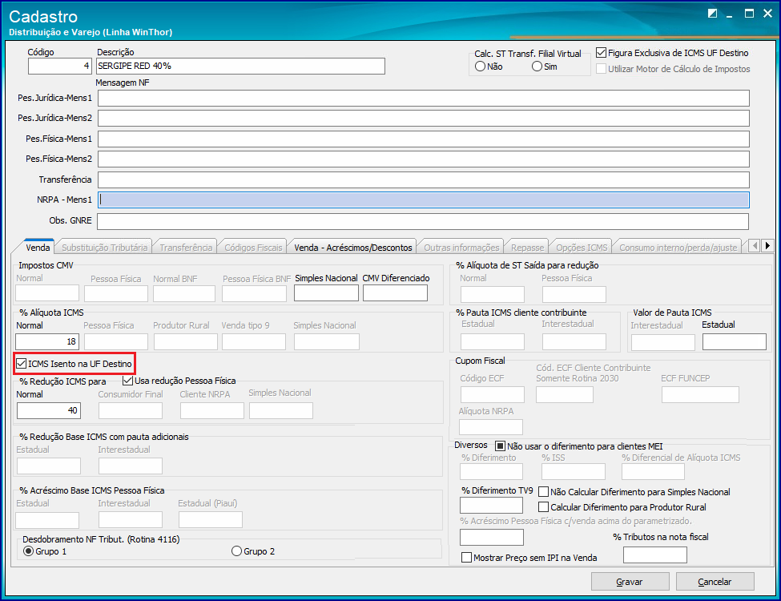The width and height of the screenshot is (781, 601).
Task: Click the Cupom Fiscal group label
Action: click(x=480, y=361)
